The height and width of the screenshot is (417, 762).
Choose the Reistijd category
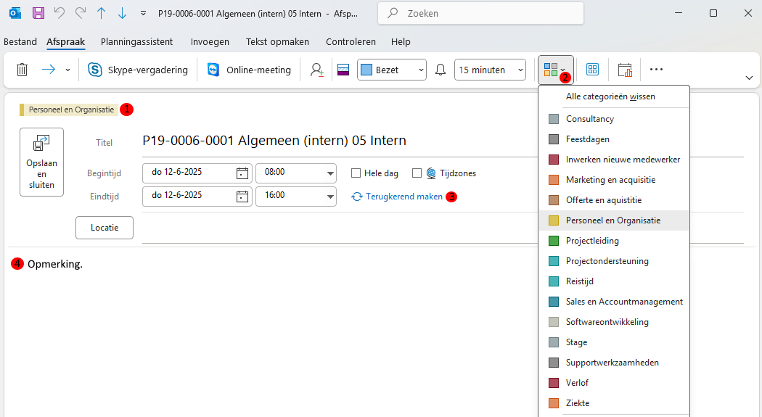(x=614, y=281)
